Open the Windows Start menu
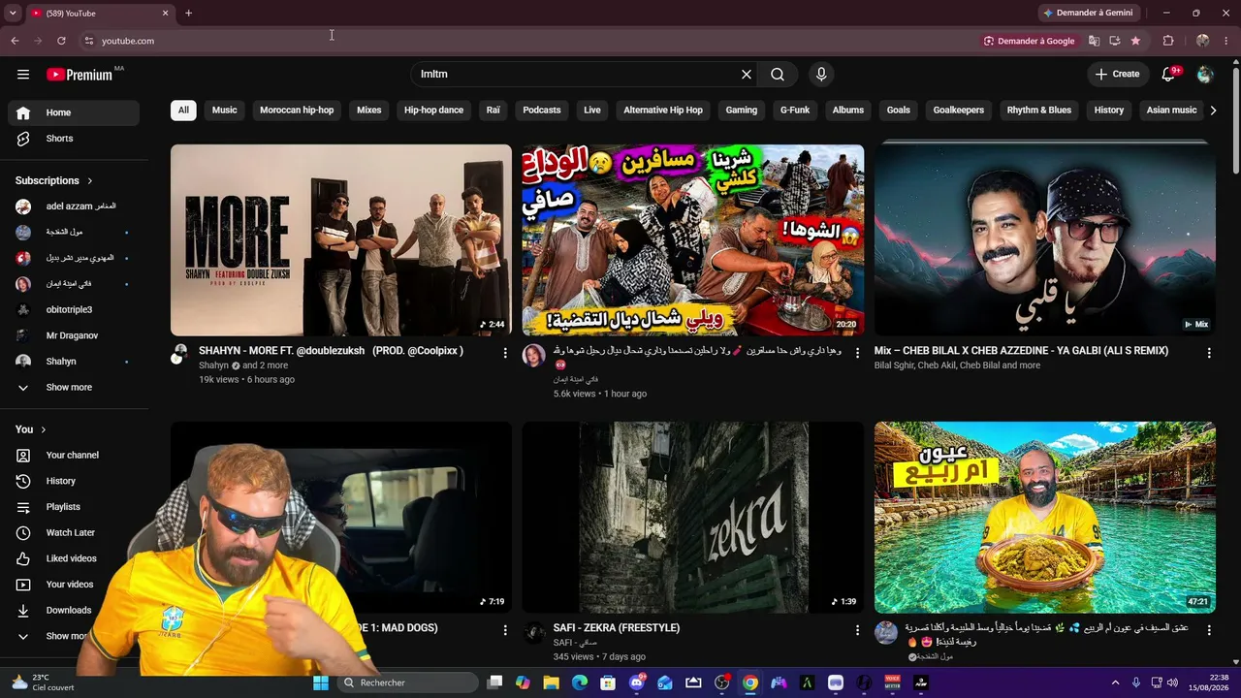Image resolution: width=1241 pixels, height=698 pixels. point(321,682)
